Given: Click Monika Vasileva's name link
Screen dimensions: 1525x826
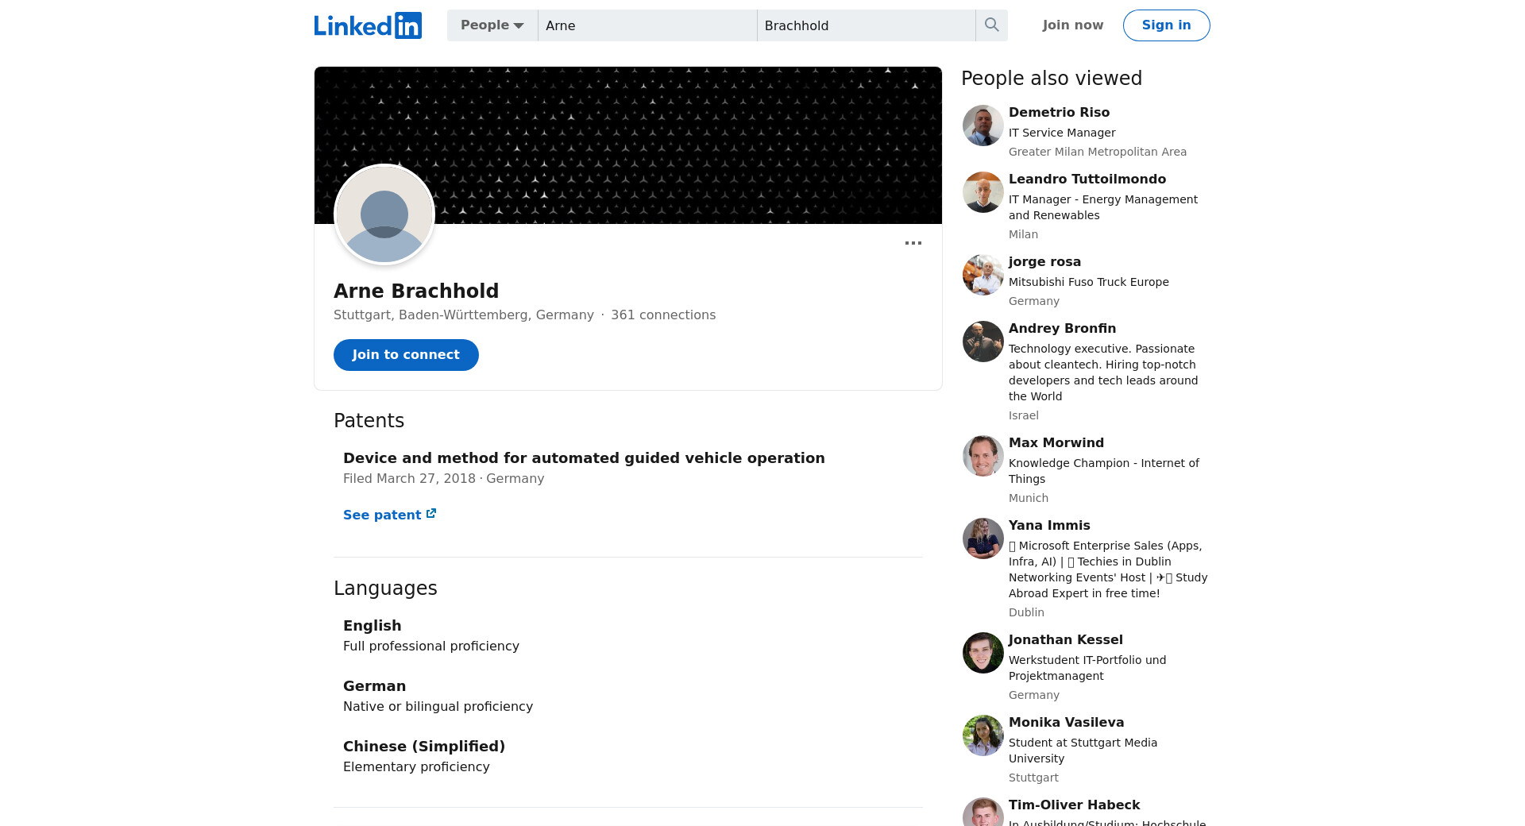Looking at the screenshot, I should pyautogui.click(x=1066, y=723).
